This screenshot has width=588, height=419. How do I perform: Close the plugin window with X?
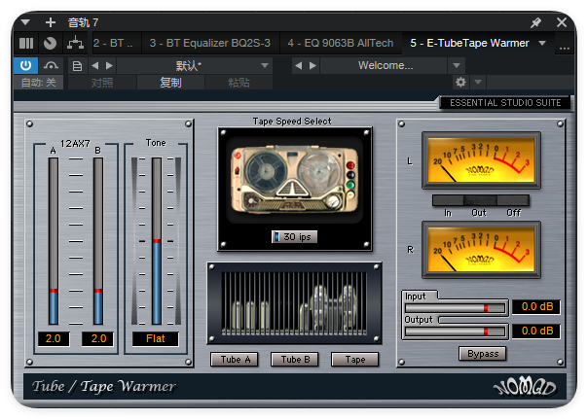point(562,22)
